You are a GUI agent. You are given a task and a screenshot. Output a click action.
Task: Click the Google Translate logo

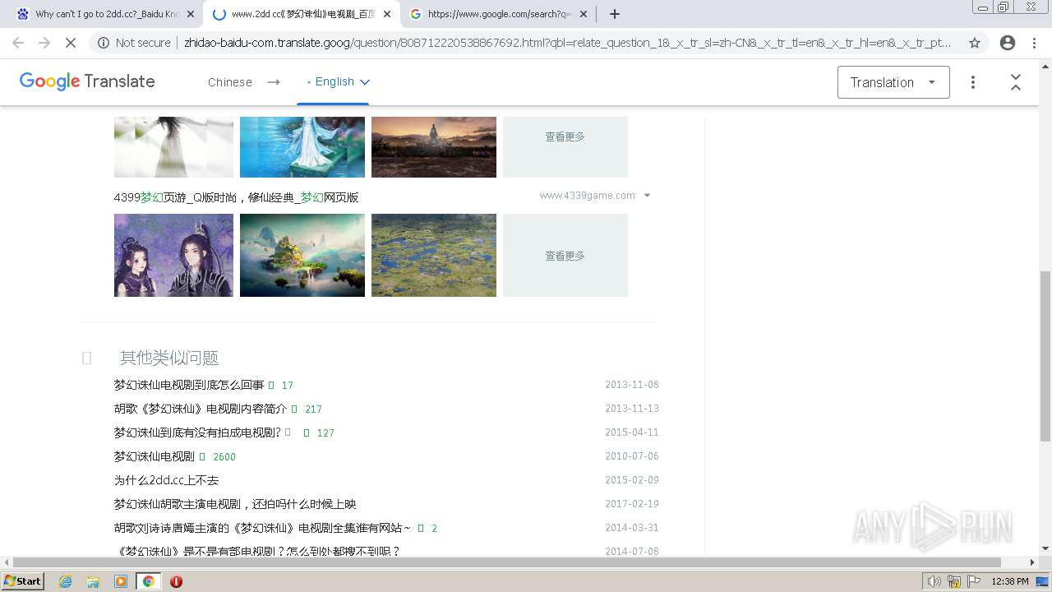click(x=87, y=81)
